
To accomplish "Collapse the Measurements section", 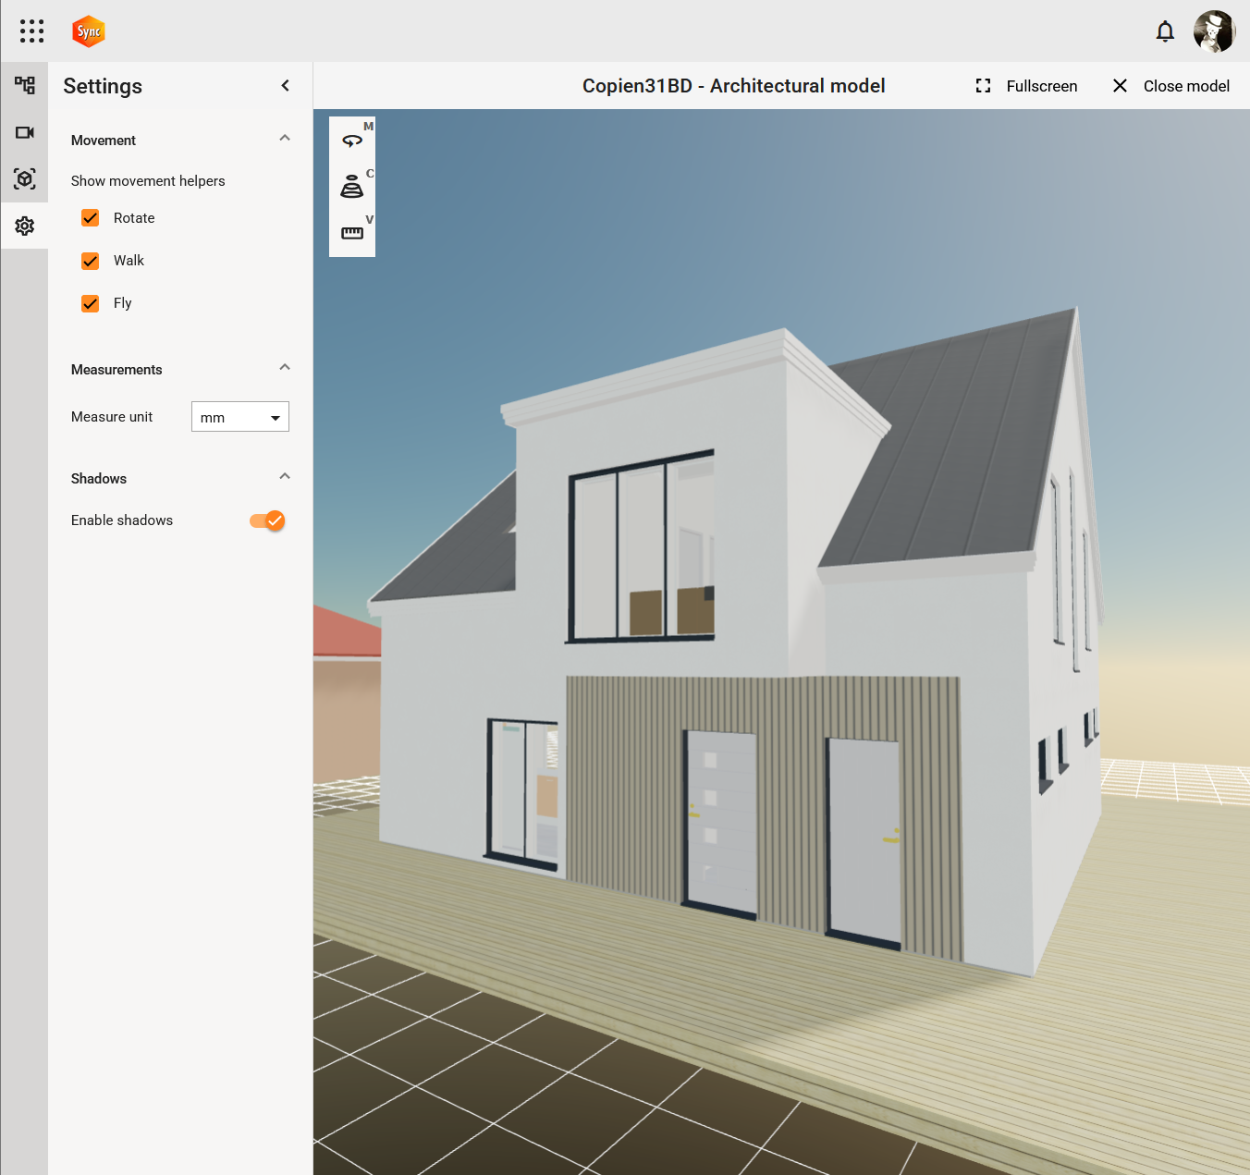I will 285,368.
